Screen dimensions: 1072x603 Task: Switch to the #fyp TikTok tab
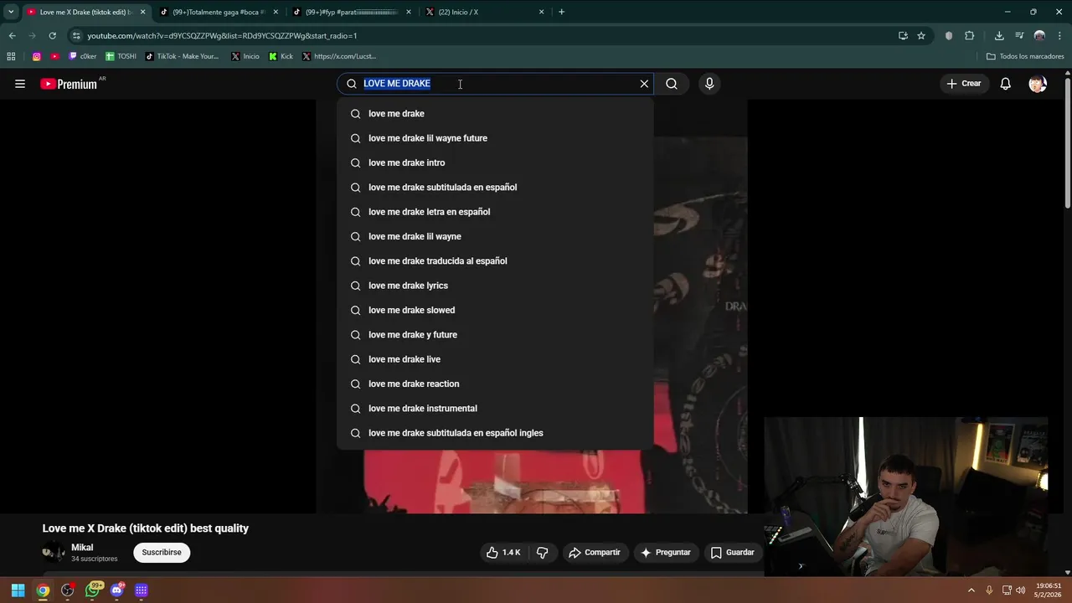click(352, 12)
